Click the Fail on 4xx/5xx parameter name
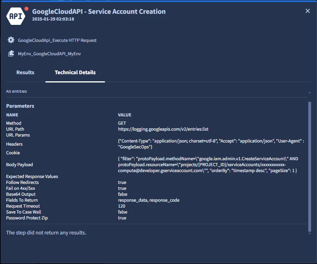The width and height of the screenshot is (317, 264). click(21, 188)
